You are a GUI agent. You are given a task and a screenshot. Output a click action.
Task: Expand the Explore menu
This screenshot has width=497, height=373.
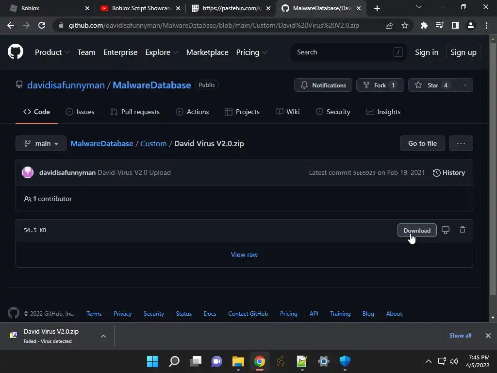[162, 52]
